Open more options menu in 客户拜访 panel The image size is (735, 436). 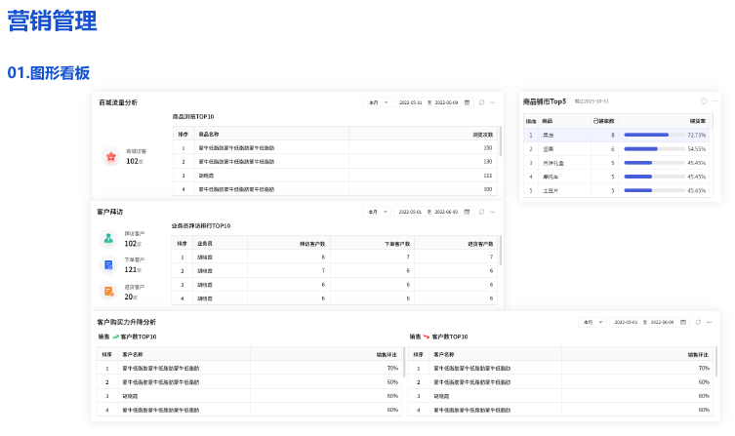click(x=493, y=212)
